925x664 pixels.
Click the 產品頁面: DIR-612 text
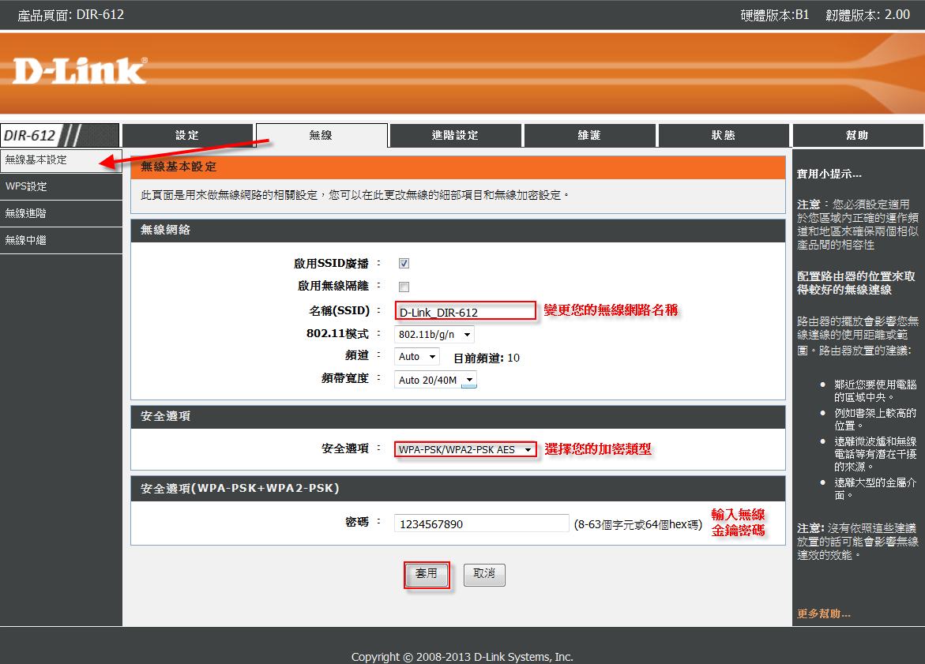(71, 15)
